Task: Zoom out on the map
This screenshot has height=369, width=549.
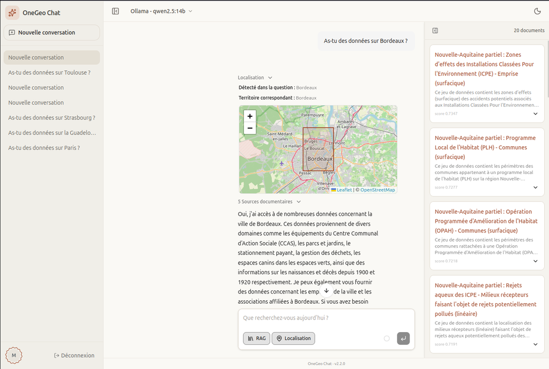Action: pyautogui.click(x=250, y=128)
